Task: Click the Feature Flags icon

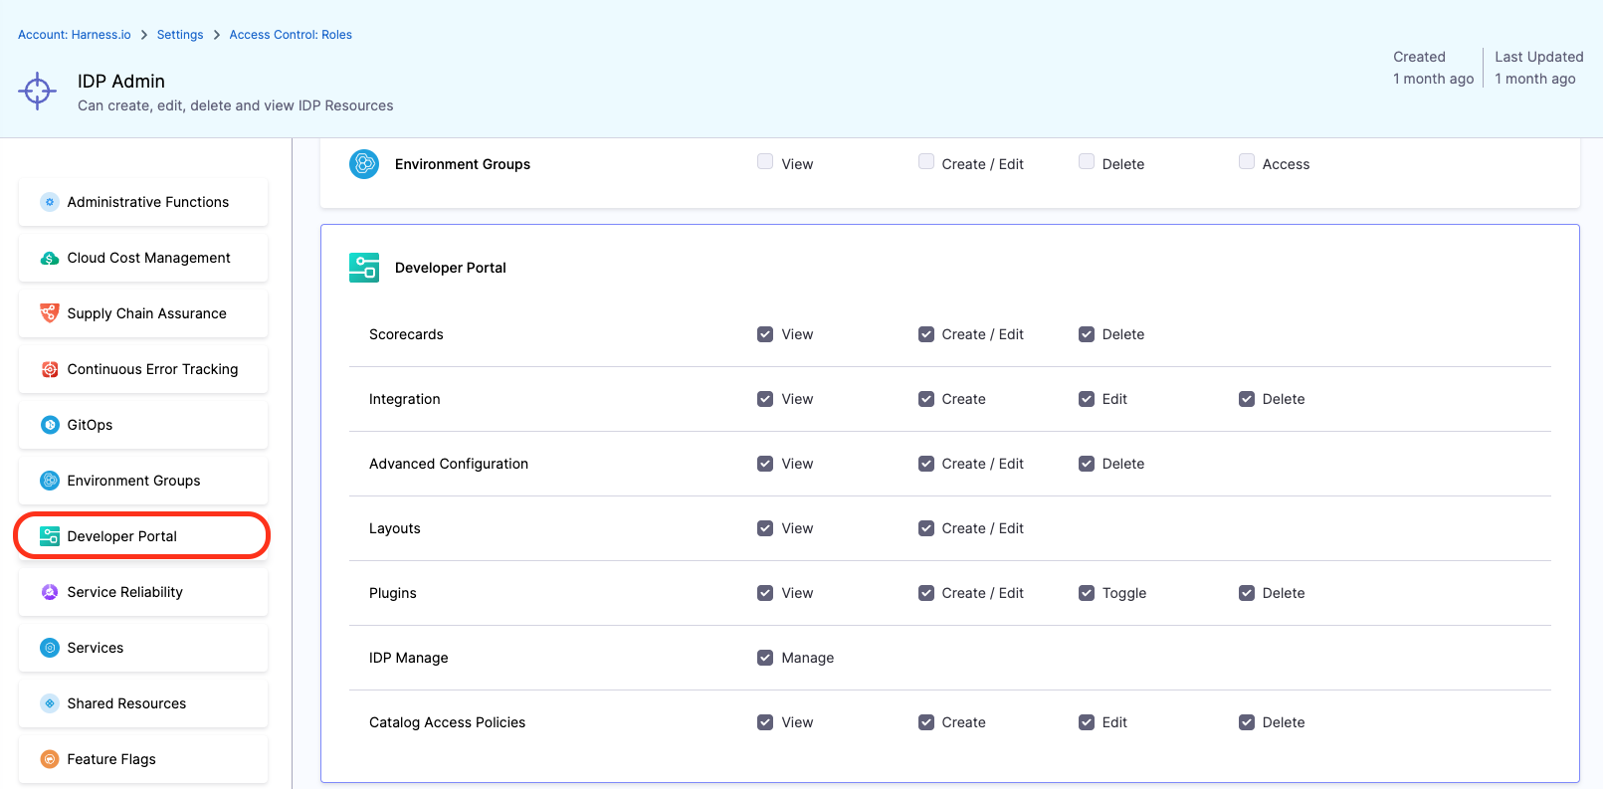Action: 50,759
